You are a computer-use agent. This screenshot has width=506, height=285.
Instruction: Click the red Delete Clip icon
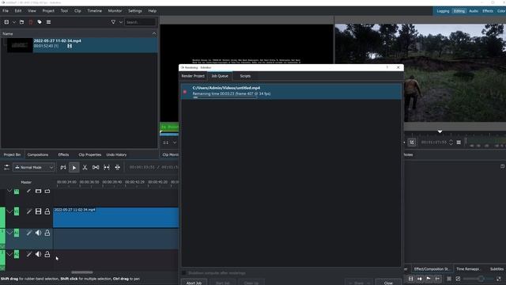31,22
